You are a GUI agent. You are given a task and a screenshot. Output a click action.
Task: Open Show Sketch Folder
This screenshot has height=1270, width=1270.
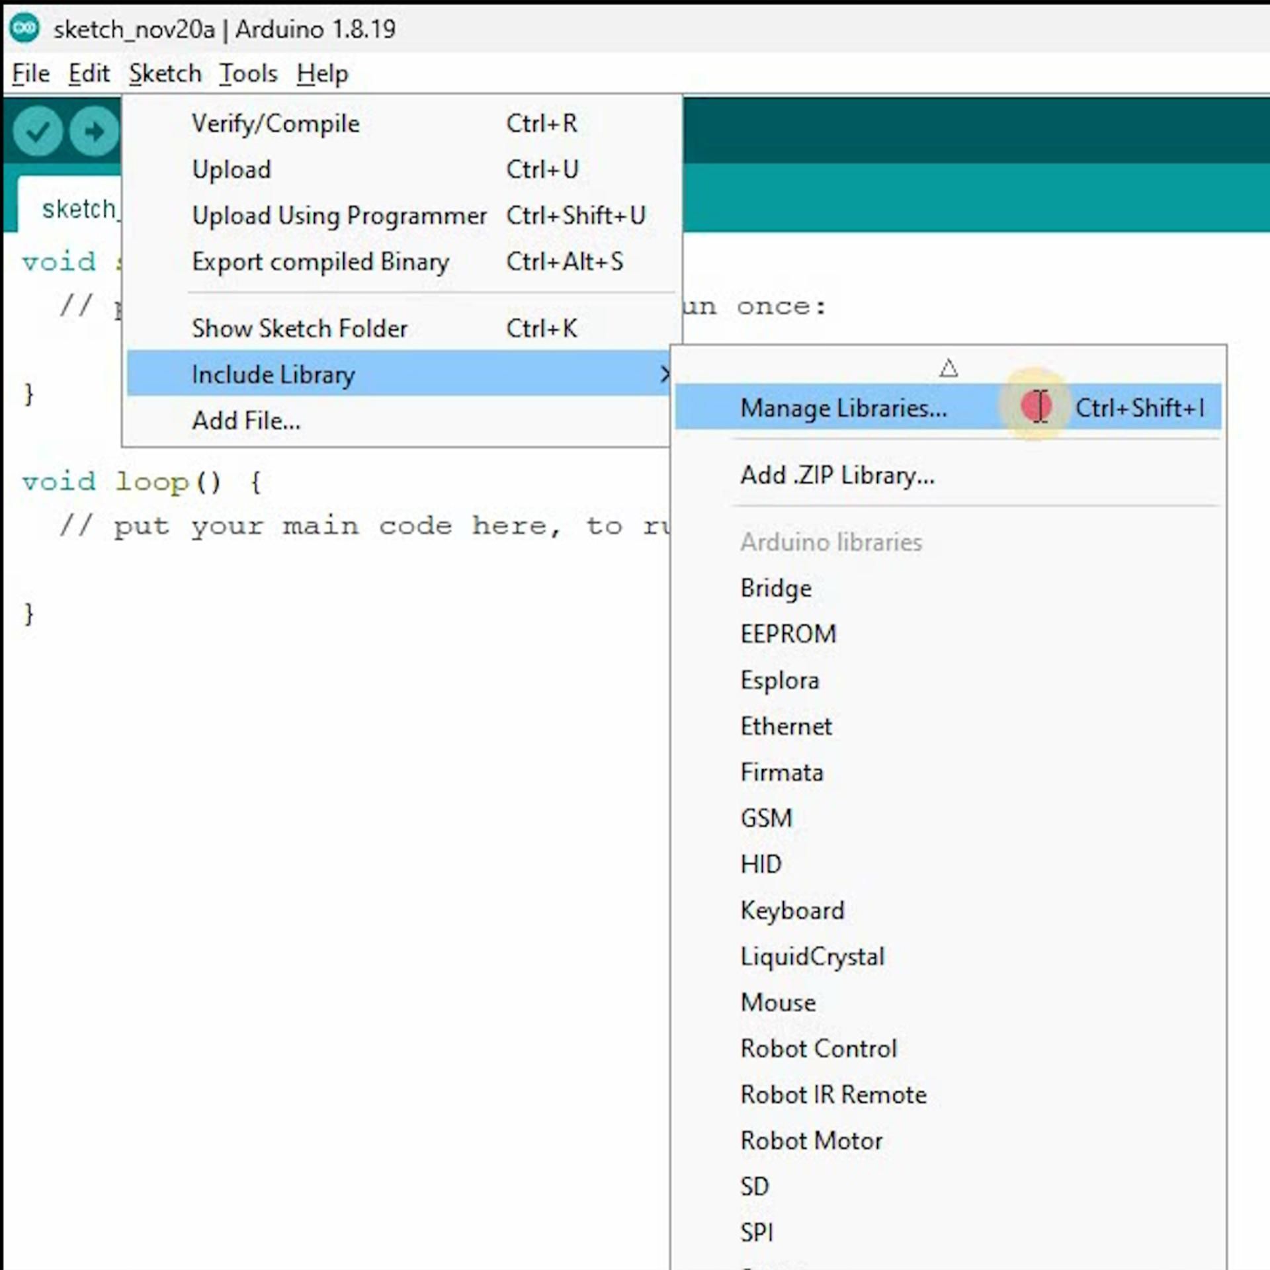click(x=299, y=329)
